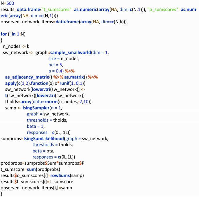
Task: Click the "runif(1, 0,1)" call
Action: (x=72, y=84)
